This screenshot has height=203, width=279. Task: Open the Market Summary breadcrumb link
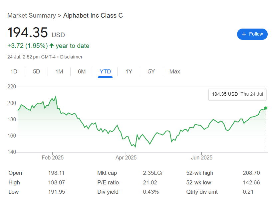click(x=32, y=16)
